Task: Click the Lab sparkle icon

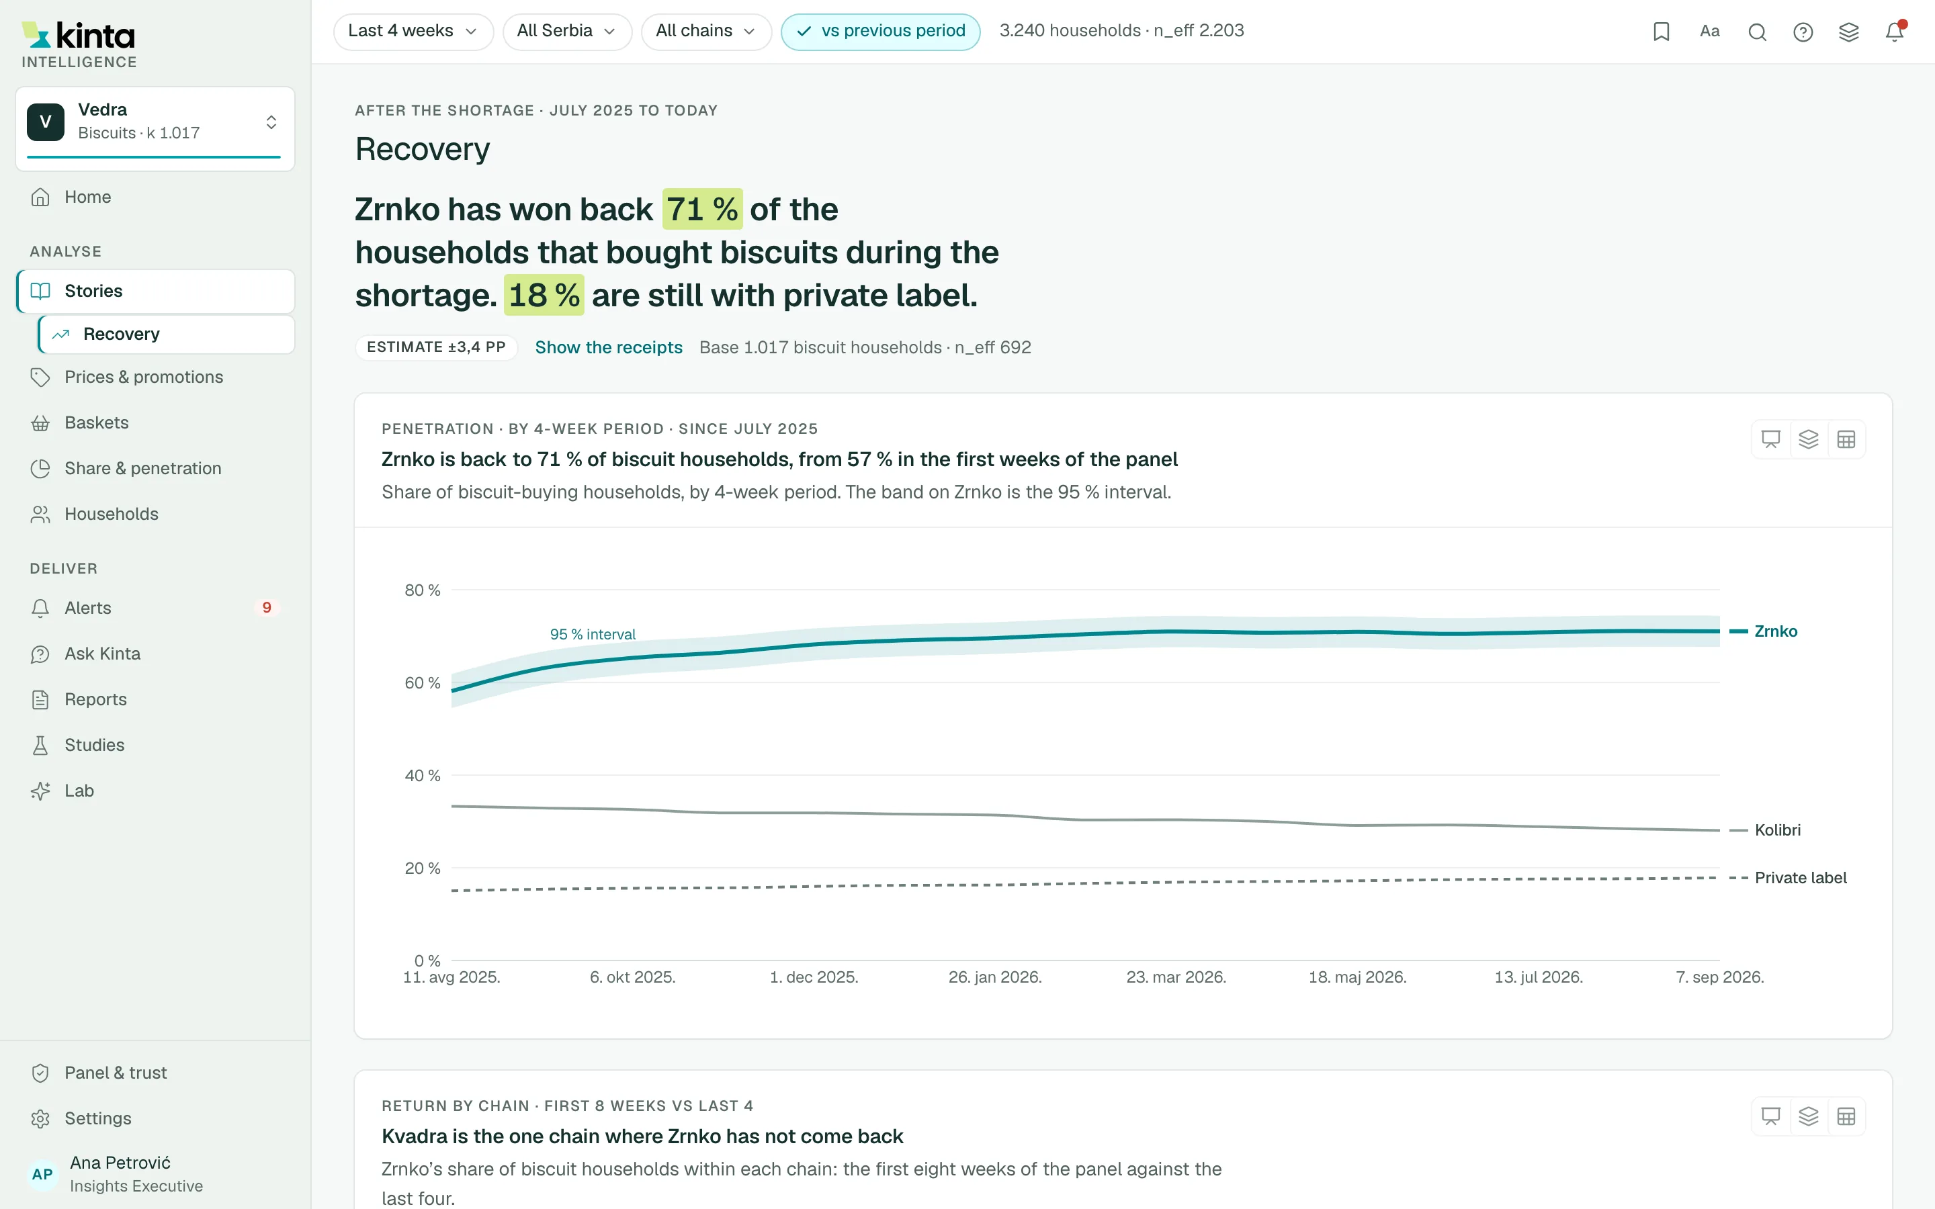Action: (x=40, y=791)
